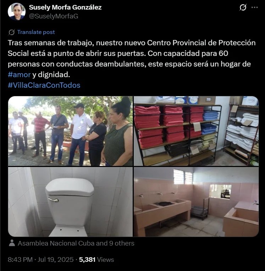Screen dimensions: 265x271
Task: Click the post text paragraph
Action: 132,59
